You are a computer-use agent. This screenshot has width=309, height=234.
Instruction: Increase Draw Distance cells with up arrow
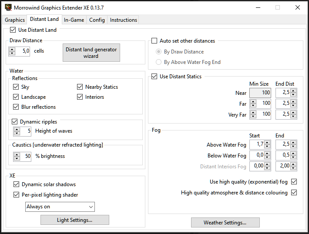point(13,49)
